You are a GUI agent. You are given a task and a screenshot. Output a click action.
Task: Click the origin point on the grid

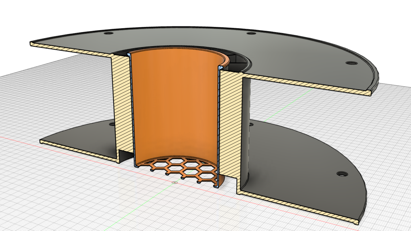point(175,182)
